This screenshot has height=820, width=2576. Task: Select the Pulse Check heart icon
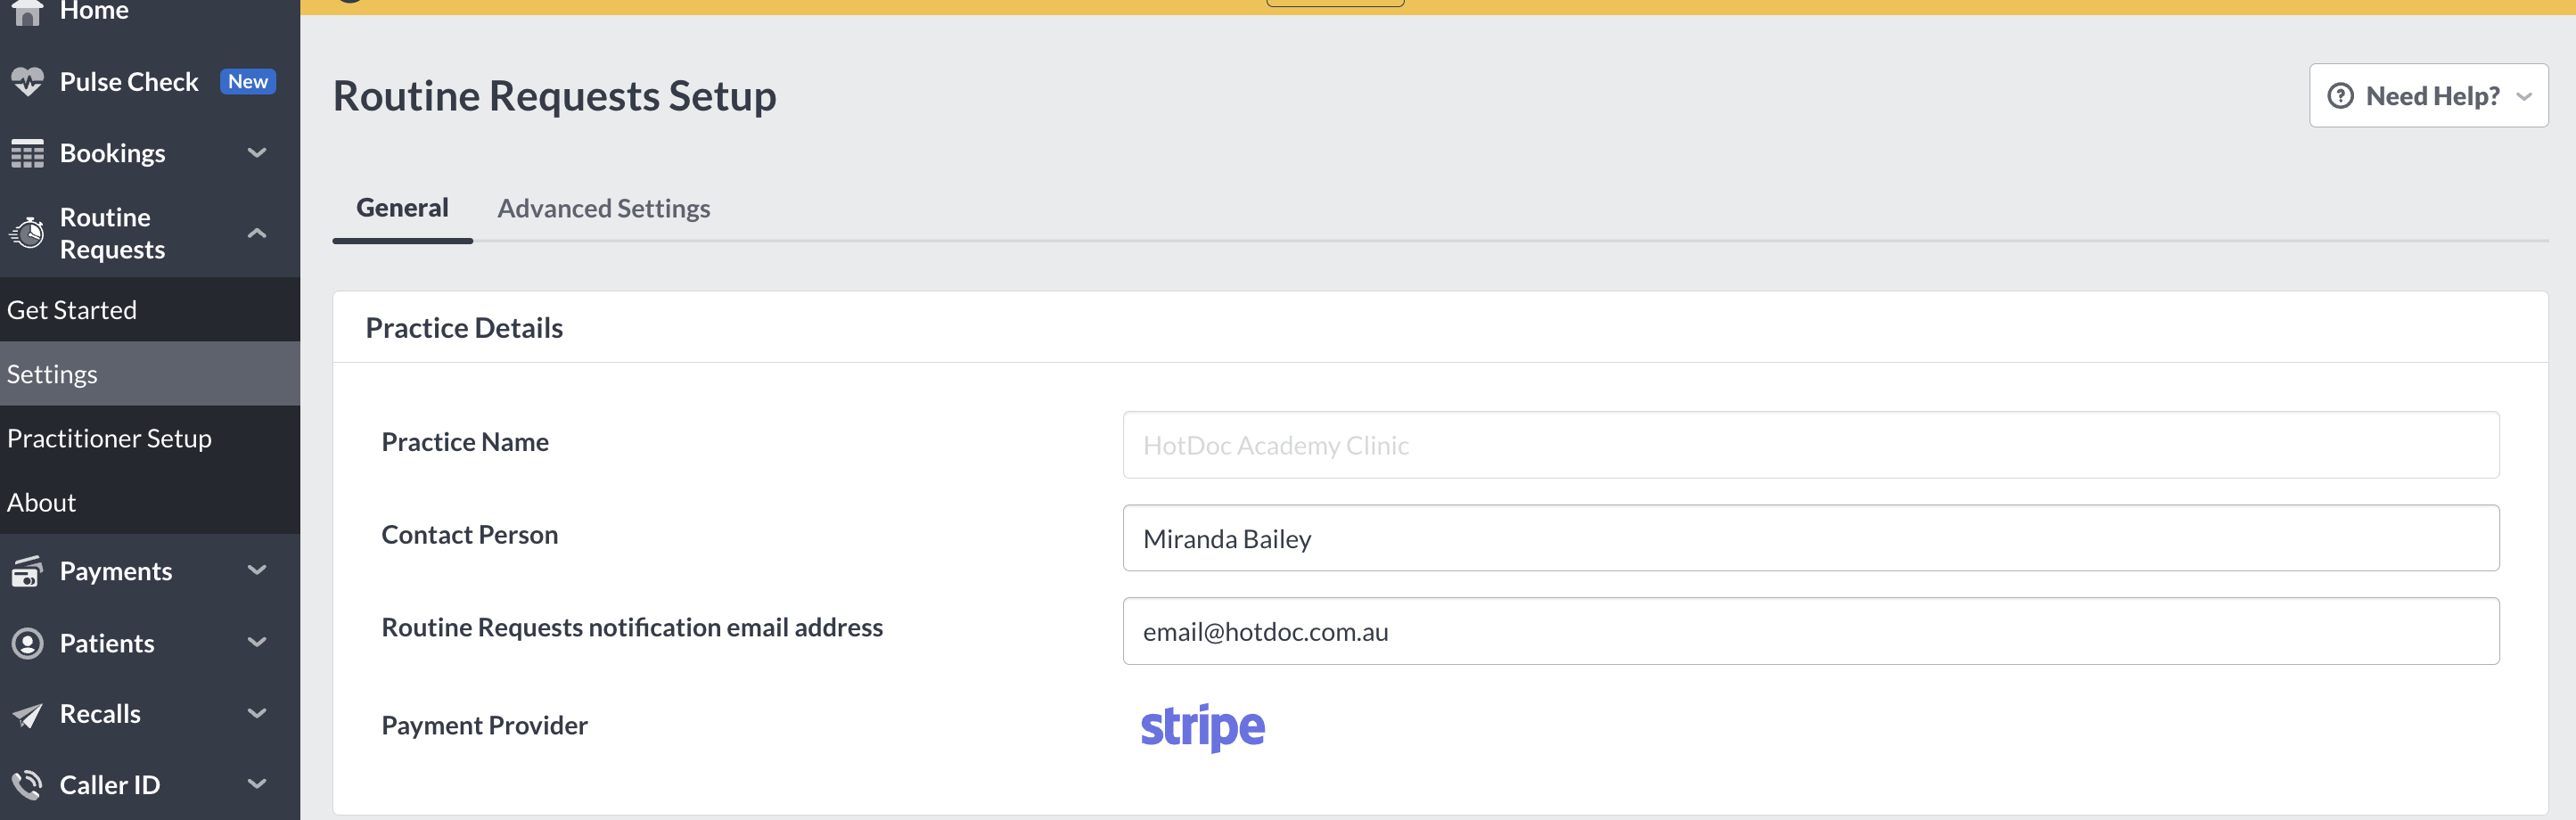(x=27, y=81)
